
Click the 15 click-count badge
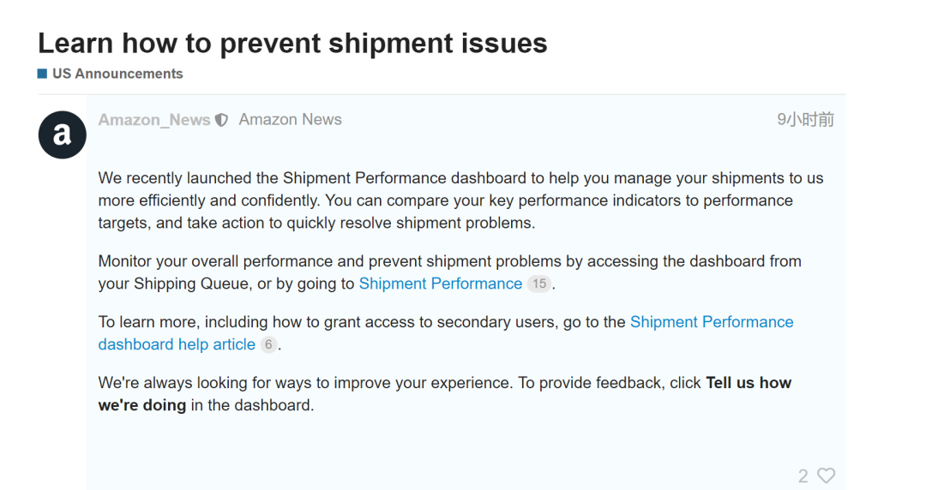(x=538, y=284)
